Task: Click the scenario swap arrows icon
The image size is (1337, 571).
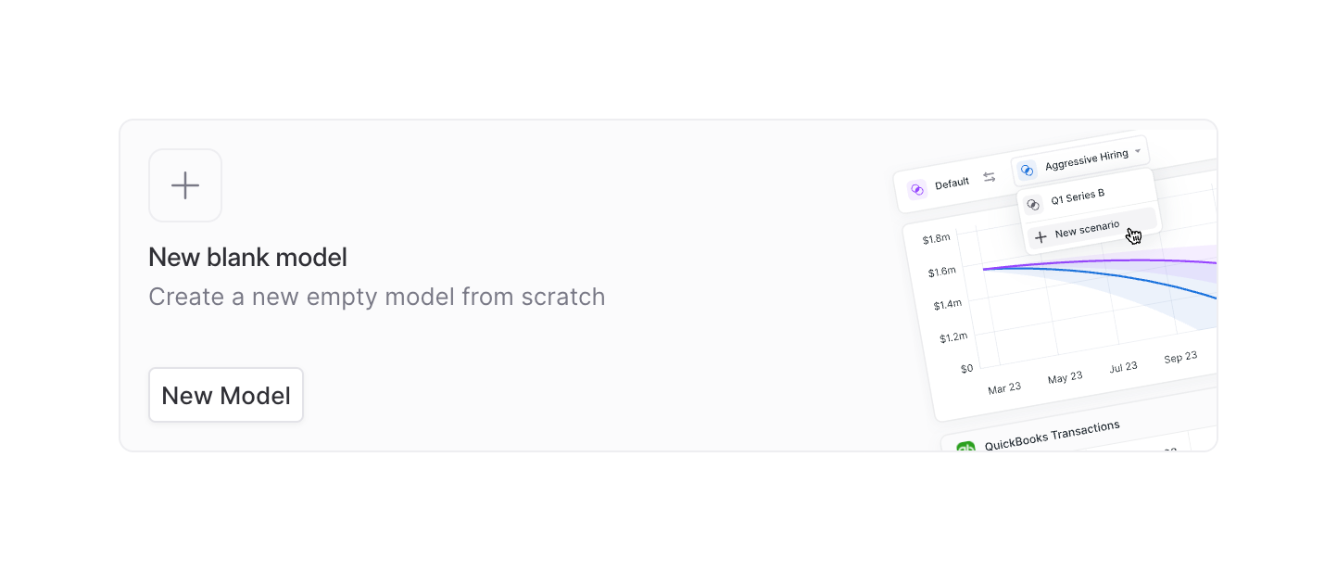Action: (x=990, y=176)
